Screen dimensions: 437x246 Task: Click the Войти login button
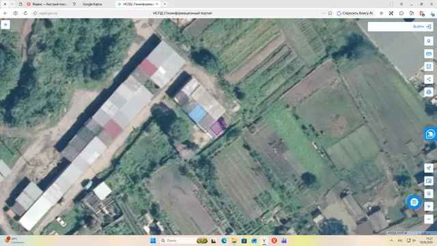pos(422,27)
